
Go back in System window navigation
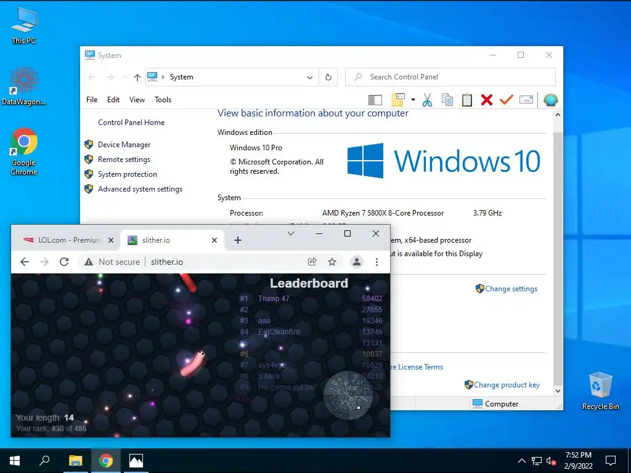tap(92, 77)
